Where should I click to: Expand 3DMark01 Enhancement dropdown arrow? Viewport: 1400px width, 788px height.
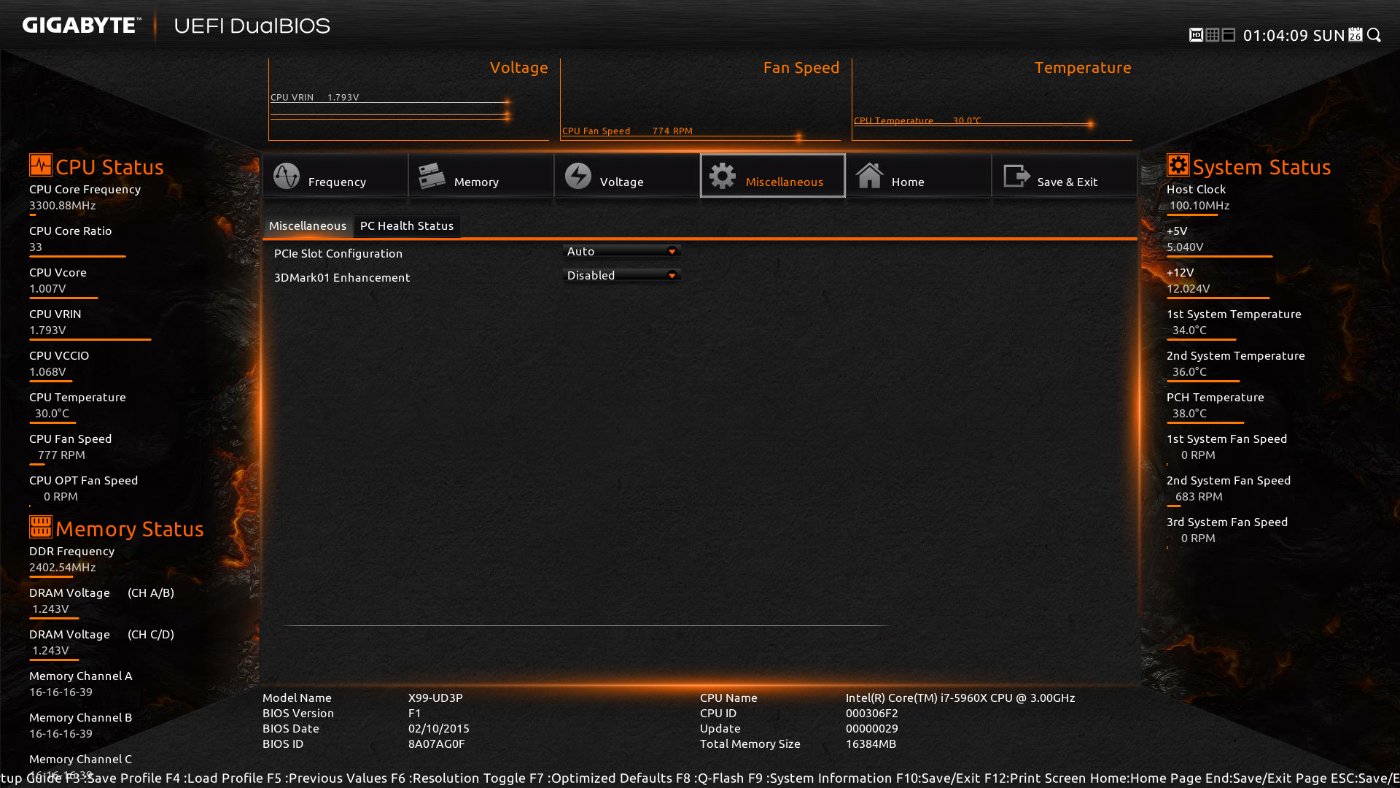pos(672,276)
